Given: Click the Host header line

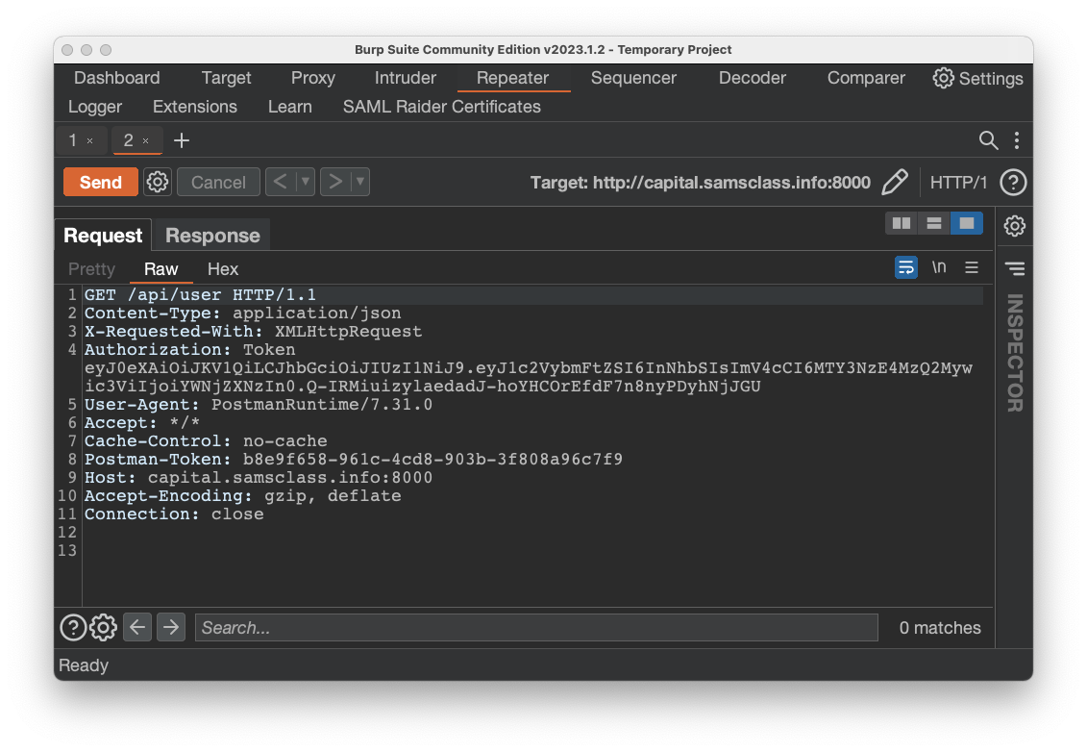Looking at the screenshot, I should point(259,478).
